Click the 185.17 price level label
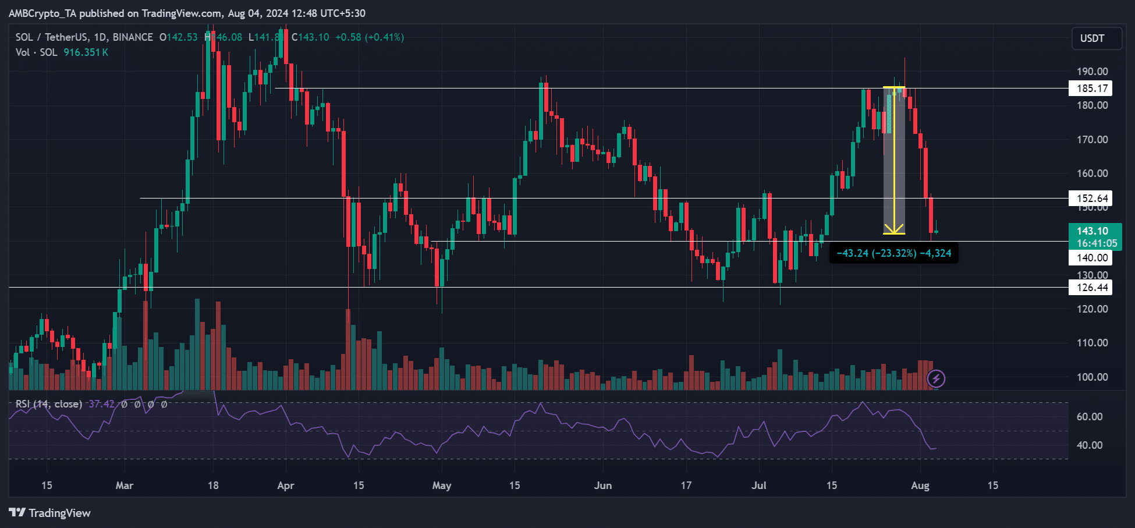The width and height of the screenshot is (1135, 528). (1090, 88)
